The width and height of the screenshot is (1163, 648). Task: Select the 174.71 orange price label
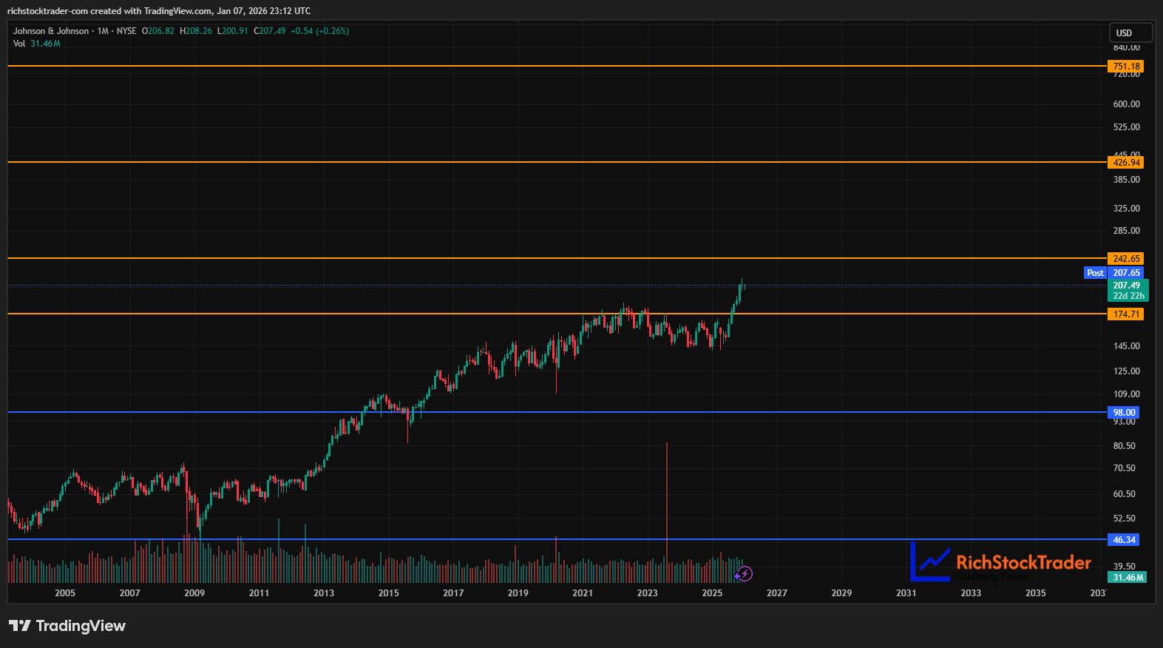point(1126,314)
